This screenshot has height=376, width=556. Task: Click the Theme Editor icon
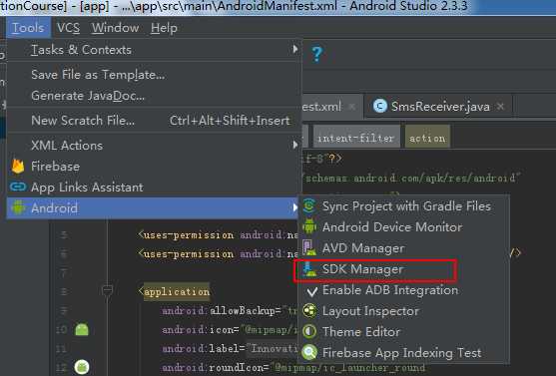309,332
